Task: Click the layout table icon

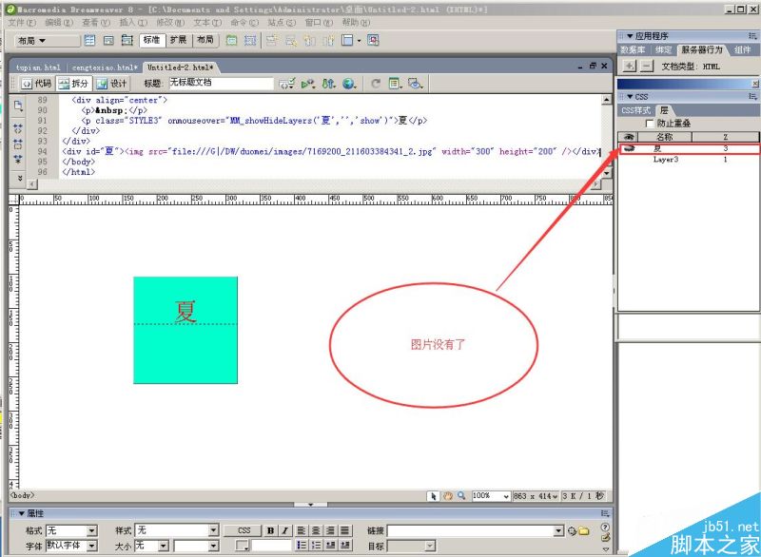Action: coord(231,40)
